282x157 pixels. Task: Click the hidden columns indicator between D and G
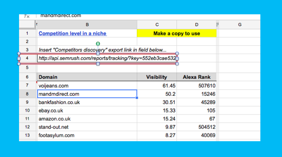point(217,25)
